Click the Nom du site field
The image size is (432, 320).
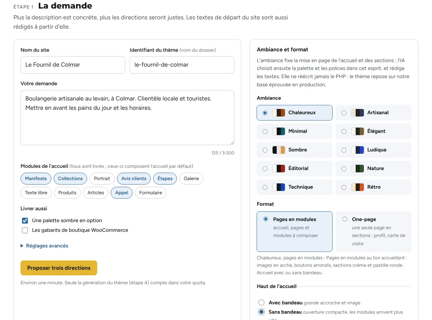tap(73, 65)
